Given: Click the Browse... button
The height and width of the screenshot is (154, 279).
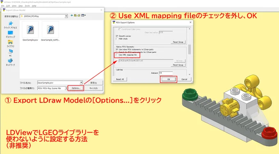Looking at the screenshot, I should (179, 61).
